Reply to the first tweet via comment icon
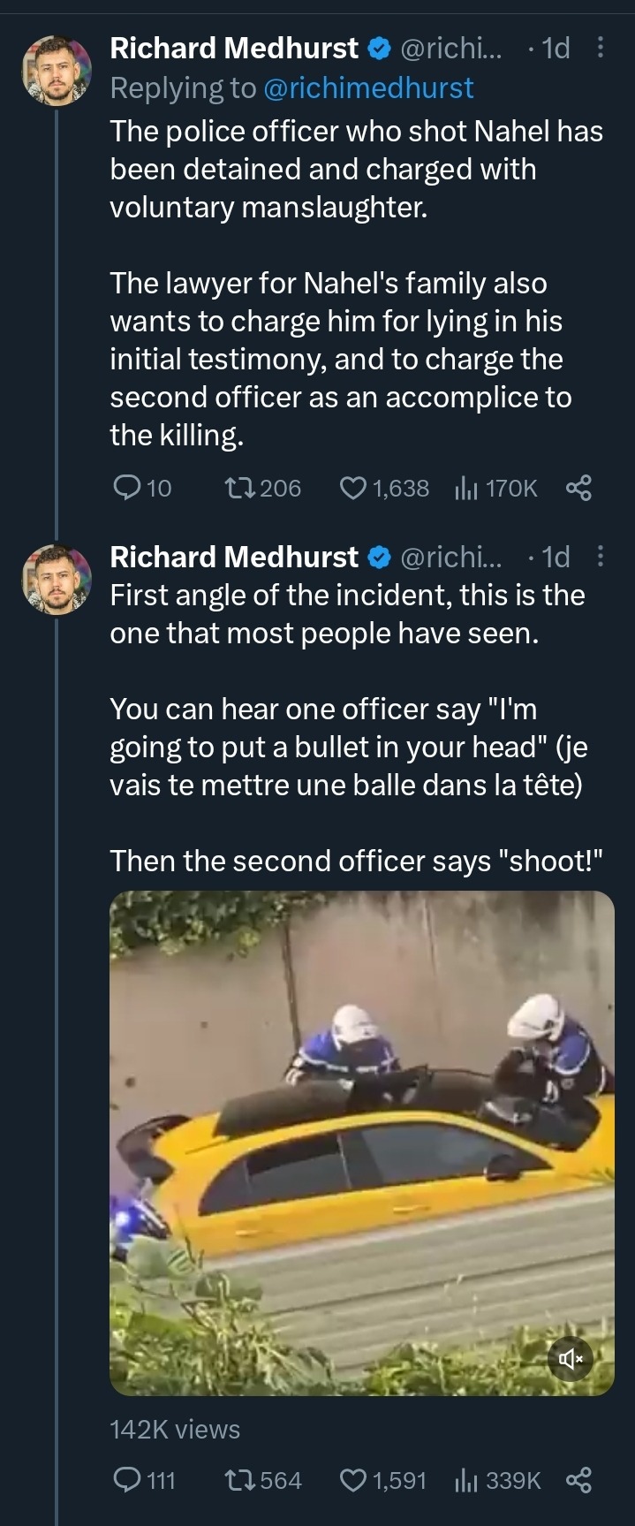635x1526 pixels. 129,488
